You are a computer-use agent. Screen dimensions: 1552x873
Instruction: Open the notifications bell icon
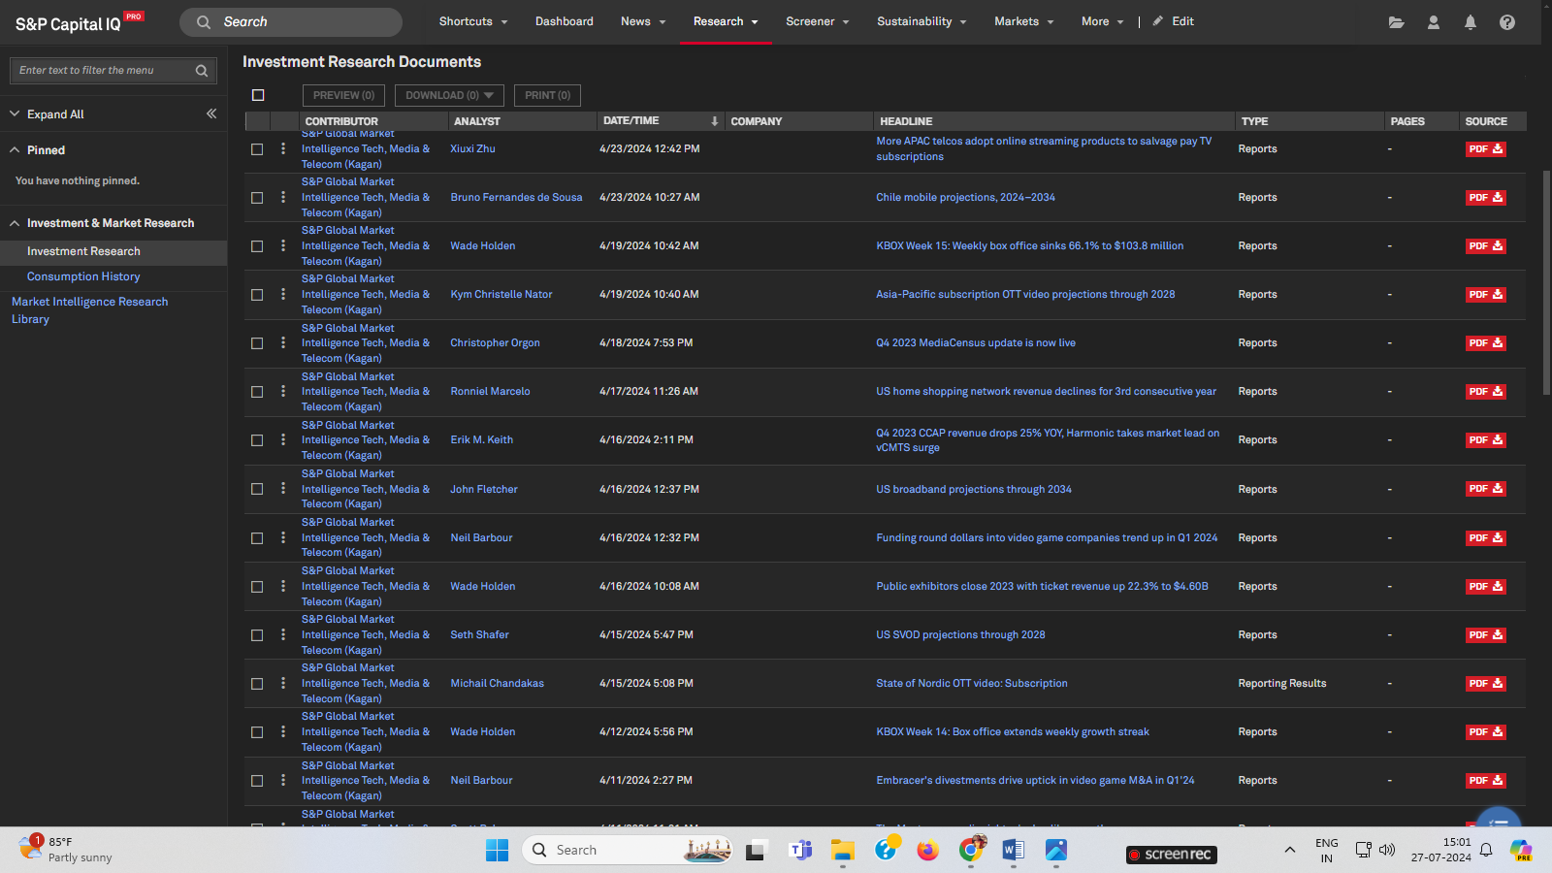coord(1470,22)
